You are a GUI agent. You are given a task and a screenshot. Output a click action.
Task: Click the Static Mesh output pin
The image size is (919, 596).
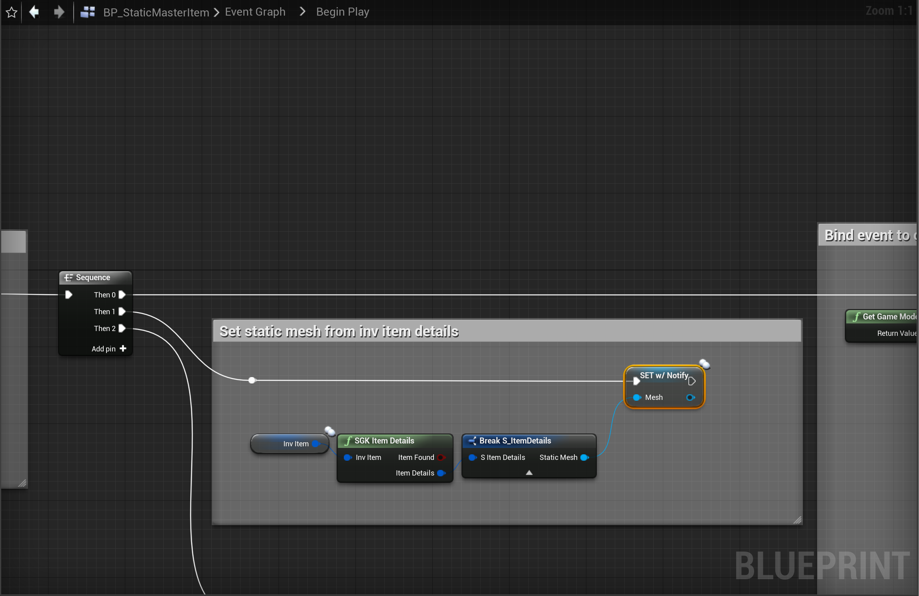click(x=584, y=458)
